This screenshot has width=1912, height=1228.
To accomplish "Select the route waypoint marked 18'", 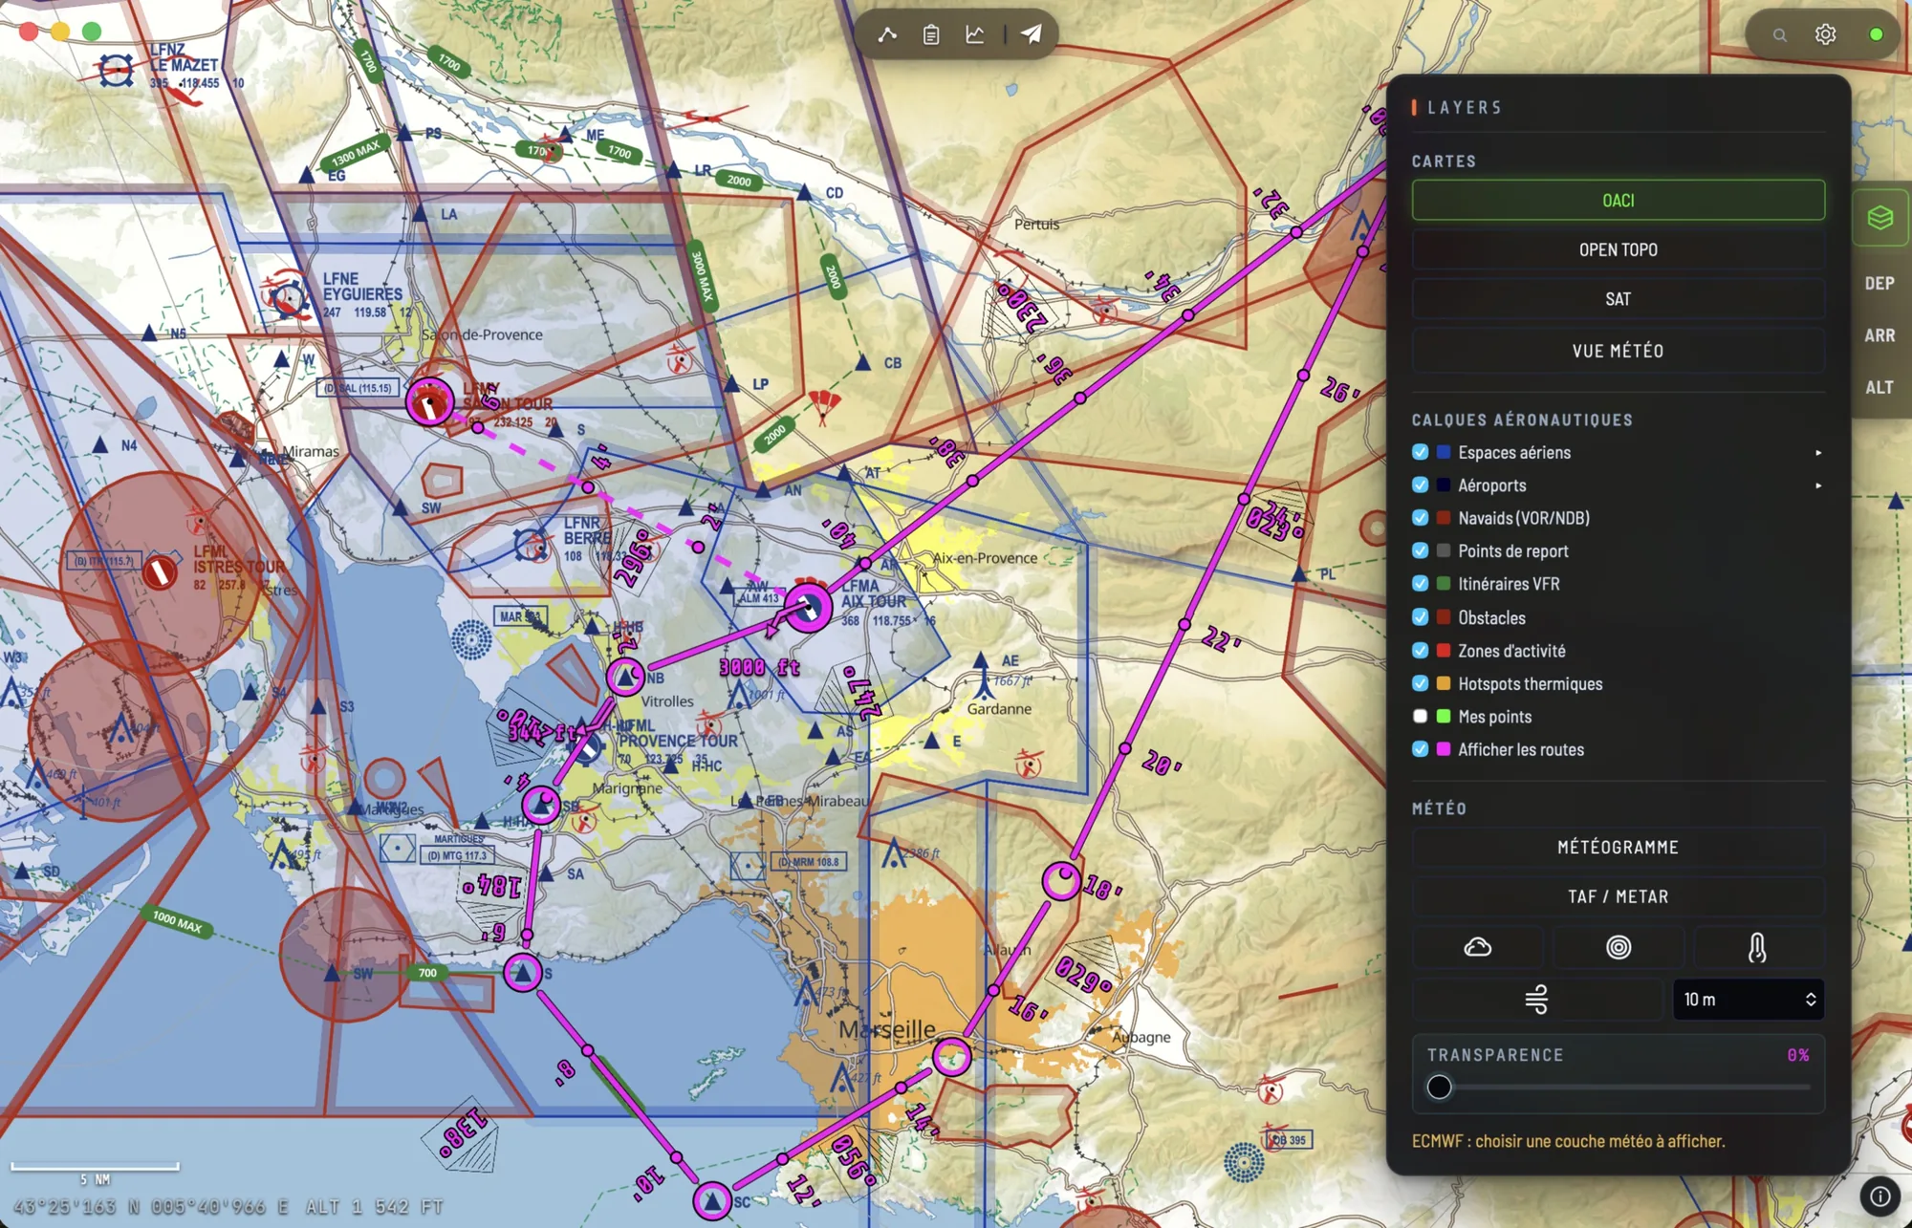I will 1061,880.
